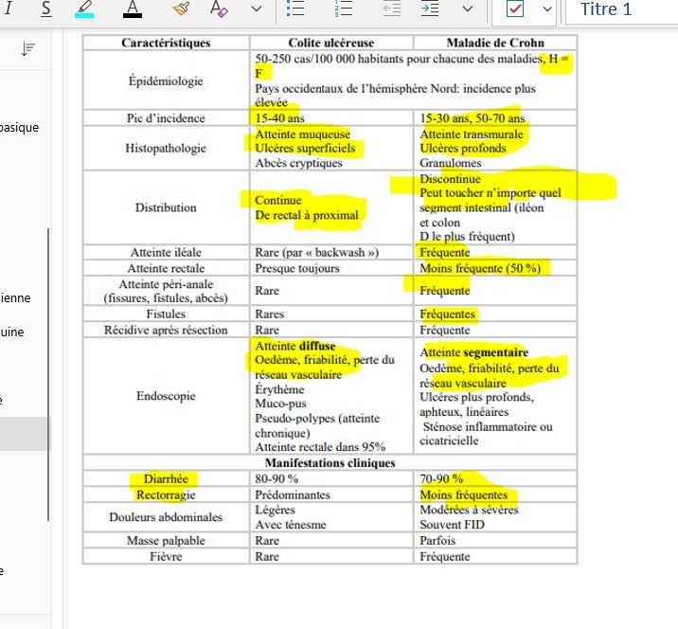The width and height of the screenshot is (678, 629).
Task: Apply a numbered list
Action: pos(344,9)
